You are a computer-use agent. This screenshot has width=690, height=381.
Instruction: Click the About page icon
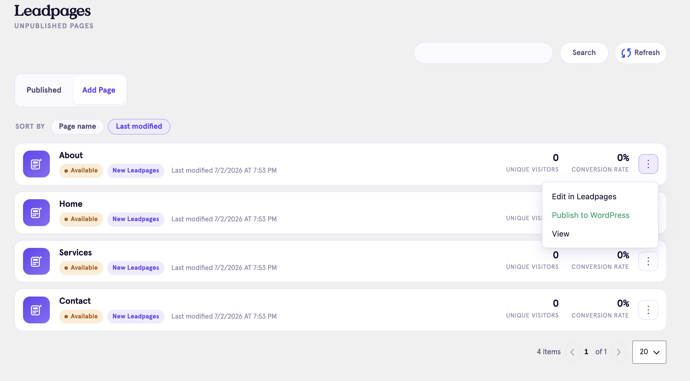click(x=36, y=164)
